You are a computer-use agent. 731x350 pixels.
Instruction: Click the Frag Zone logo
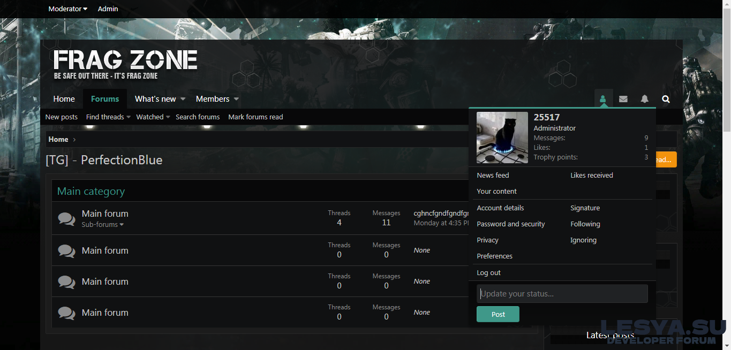coord(126,64)
